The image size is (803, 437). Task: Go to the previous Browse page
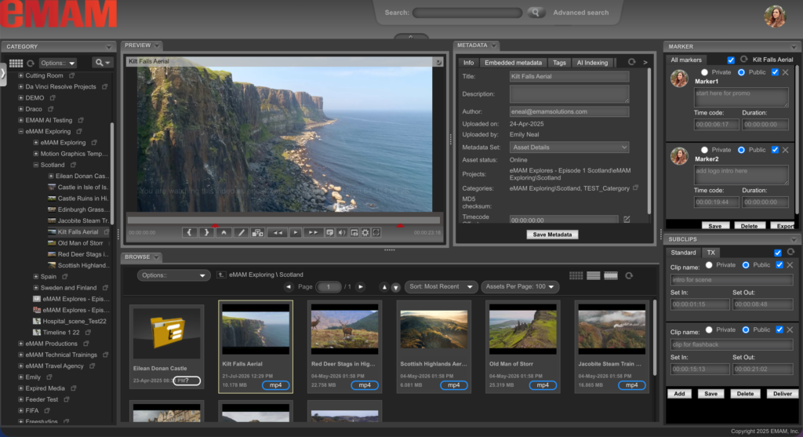289,287
